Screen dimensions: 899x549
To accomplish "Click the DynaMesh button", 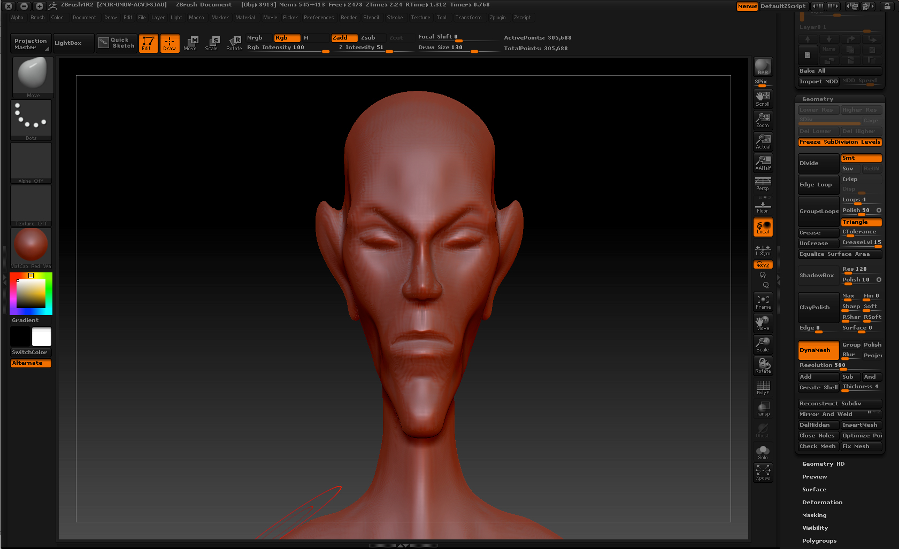I will (x=818, y=350).
